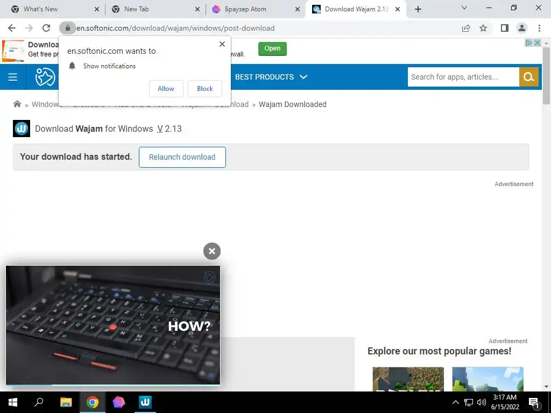Image resolution: width=551 pixels, height=413 pixels.
Task: Open first popular game thumbnail
Action: [x=408, y=379]
